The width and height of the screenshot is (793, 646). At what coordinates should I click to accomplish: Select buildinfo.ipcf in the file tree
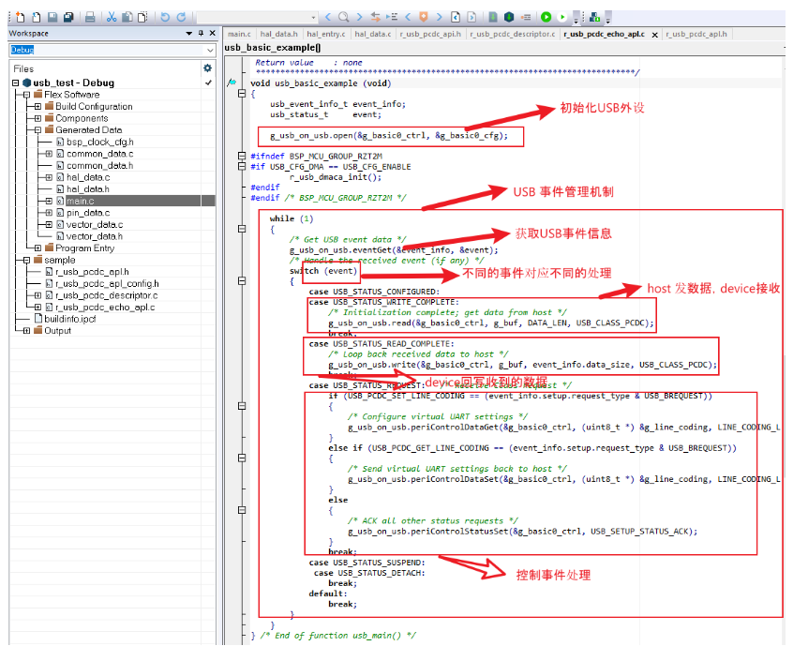pos(69,319)
